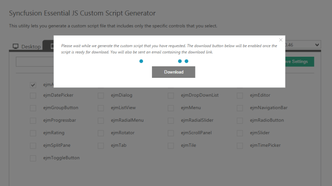This screenshot has width=332, height=186.
Task: Click the ejmNavigationBar label text
Action: pyautogui.click(x=269, y=108)
